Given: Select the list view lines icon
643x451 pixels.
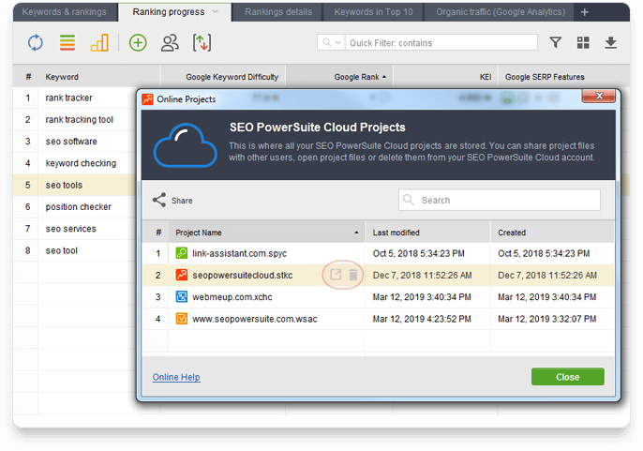Looking at the screenshot, I should click(x=67, y=43).
